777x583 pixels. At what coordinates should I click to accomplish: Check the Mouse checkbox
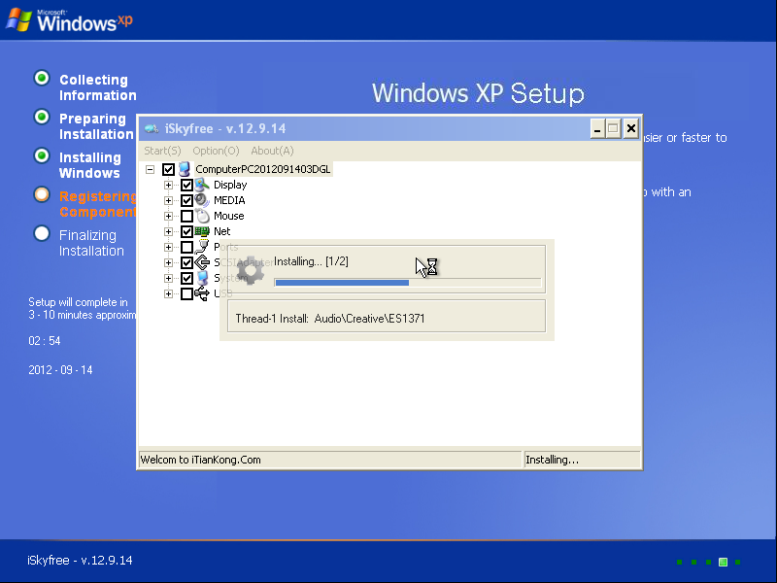point(186,216)
